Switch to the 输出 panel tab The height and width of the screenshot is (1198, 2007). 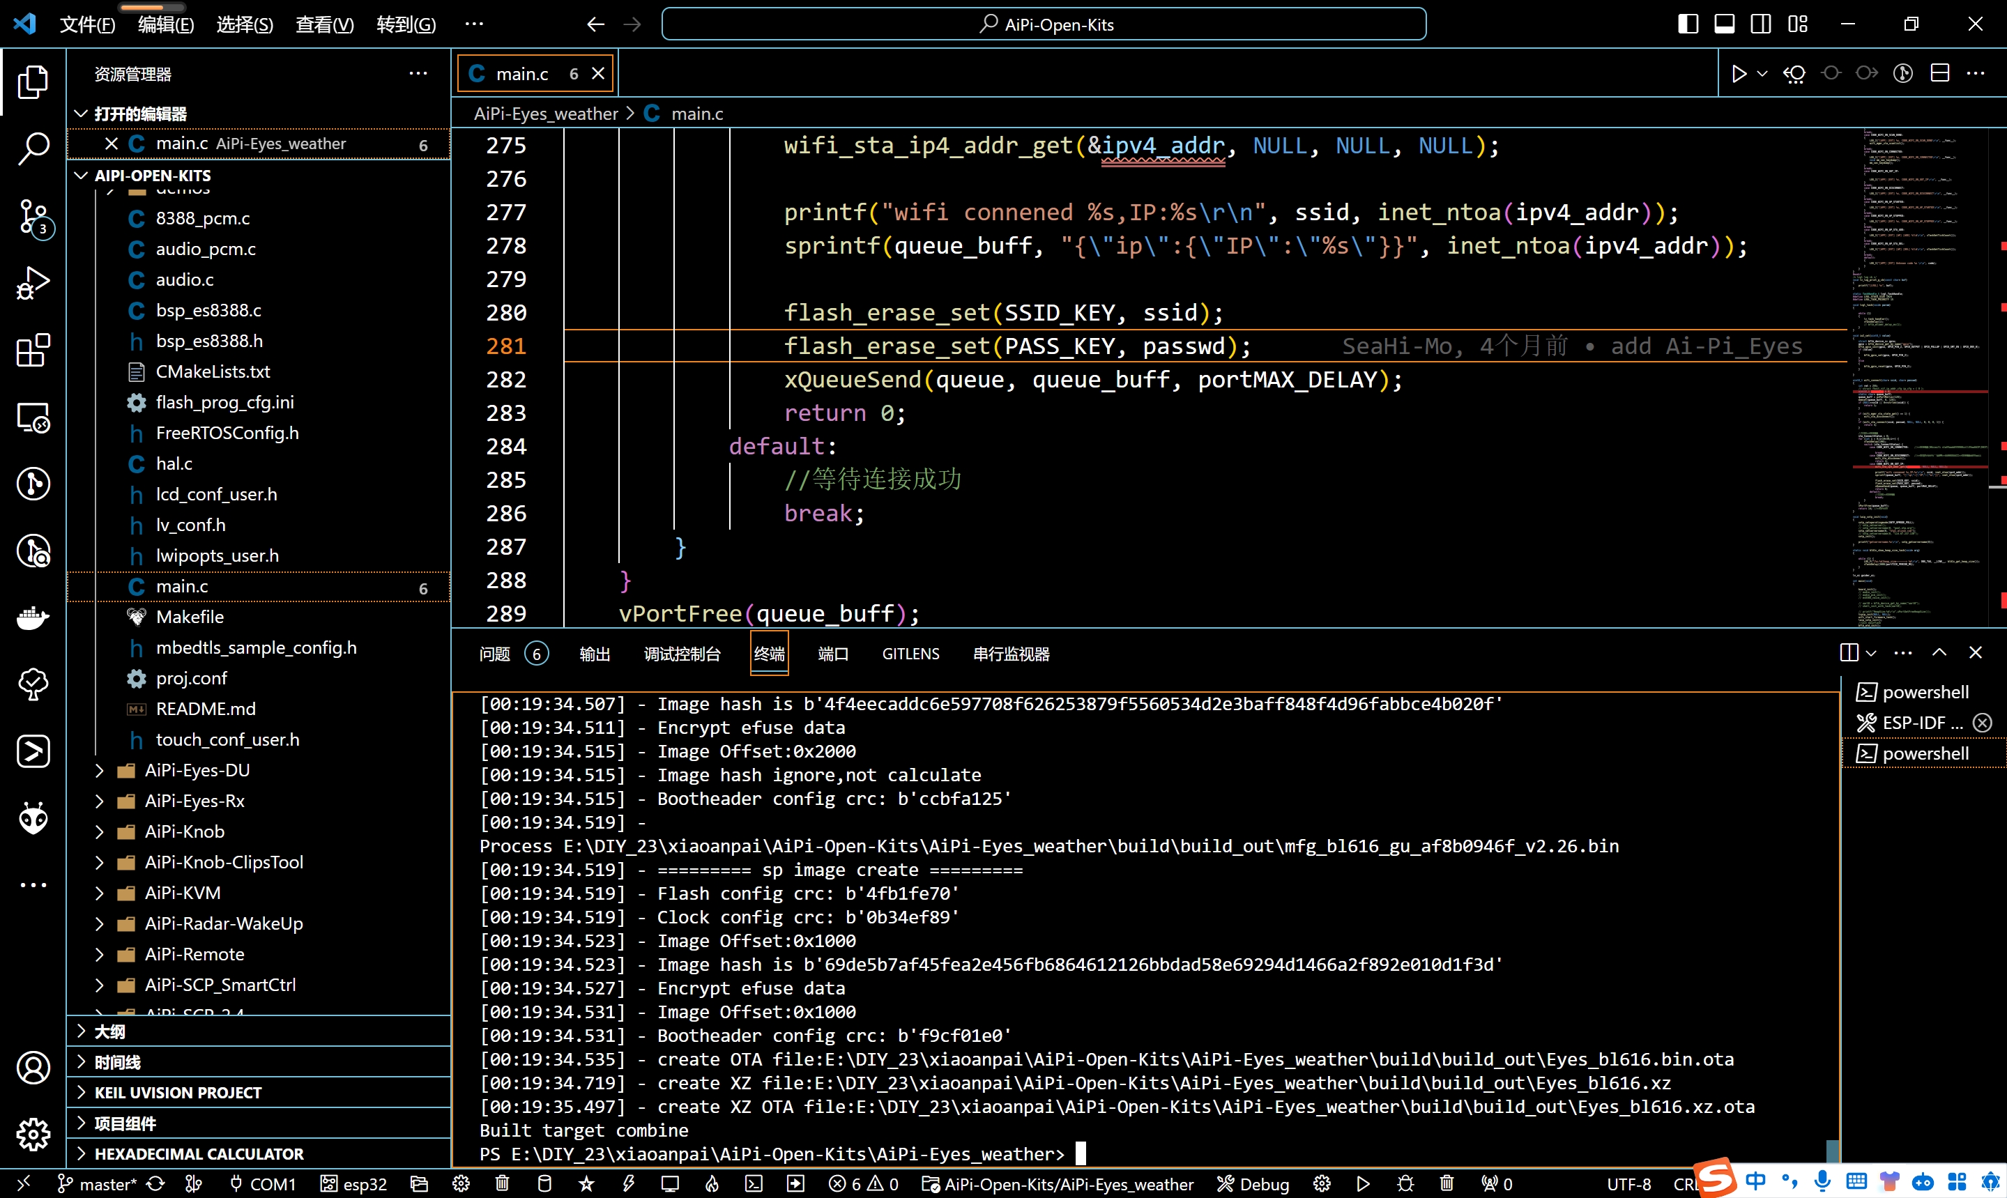click(x=594, y=654)
